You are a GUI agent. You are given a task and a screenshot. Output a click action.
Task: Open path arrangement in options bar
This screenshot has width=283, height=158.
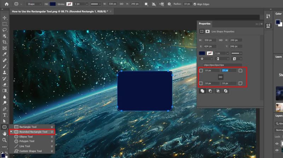click(162, 4)
